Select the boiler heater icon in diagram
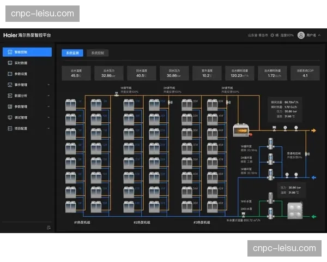Image resolution: width=327 pixels, height=262 pixels. tap(239, 130)
